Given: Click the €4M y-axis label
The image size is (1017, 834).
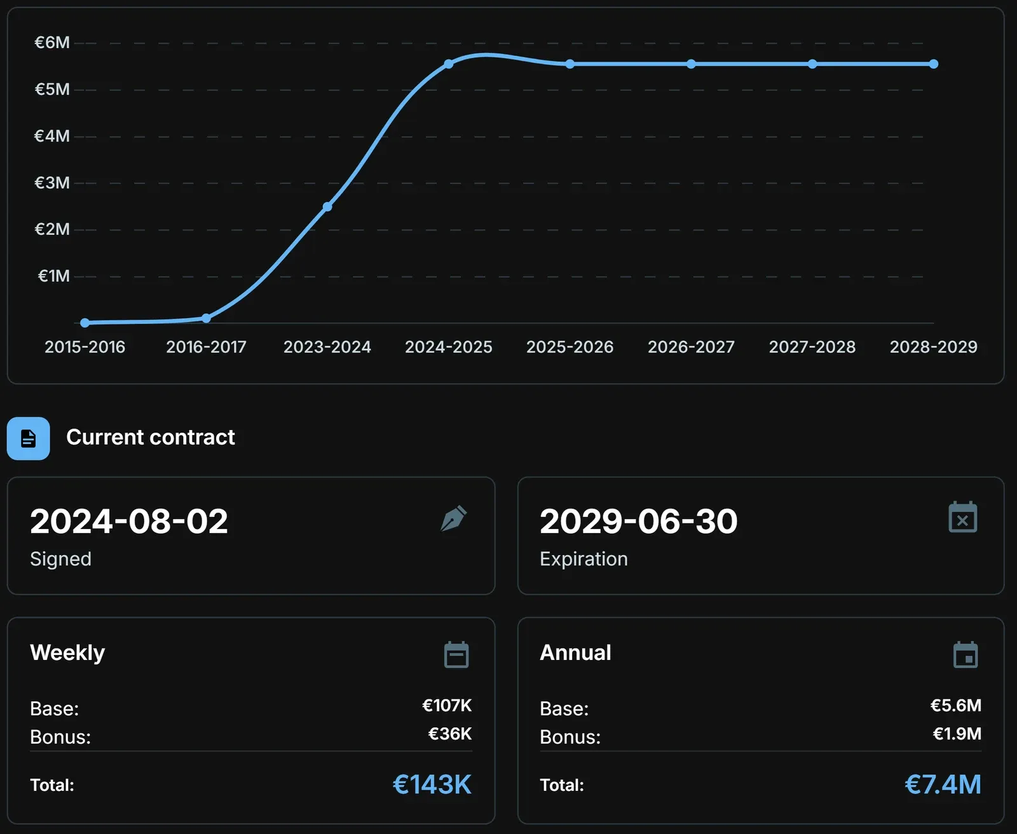Looking at the screenshot, I should (x=52, y=136).
